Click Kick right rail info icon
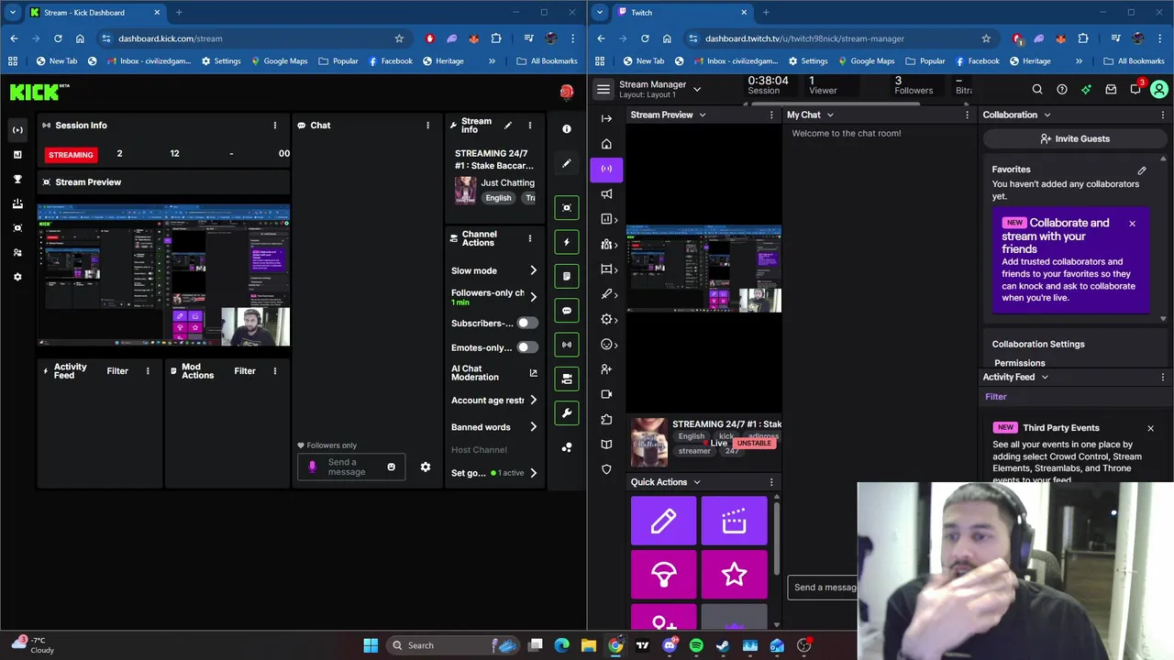The image size is (1174, 660). [567, 129]
